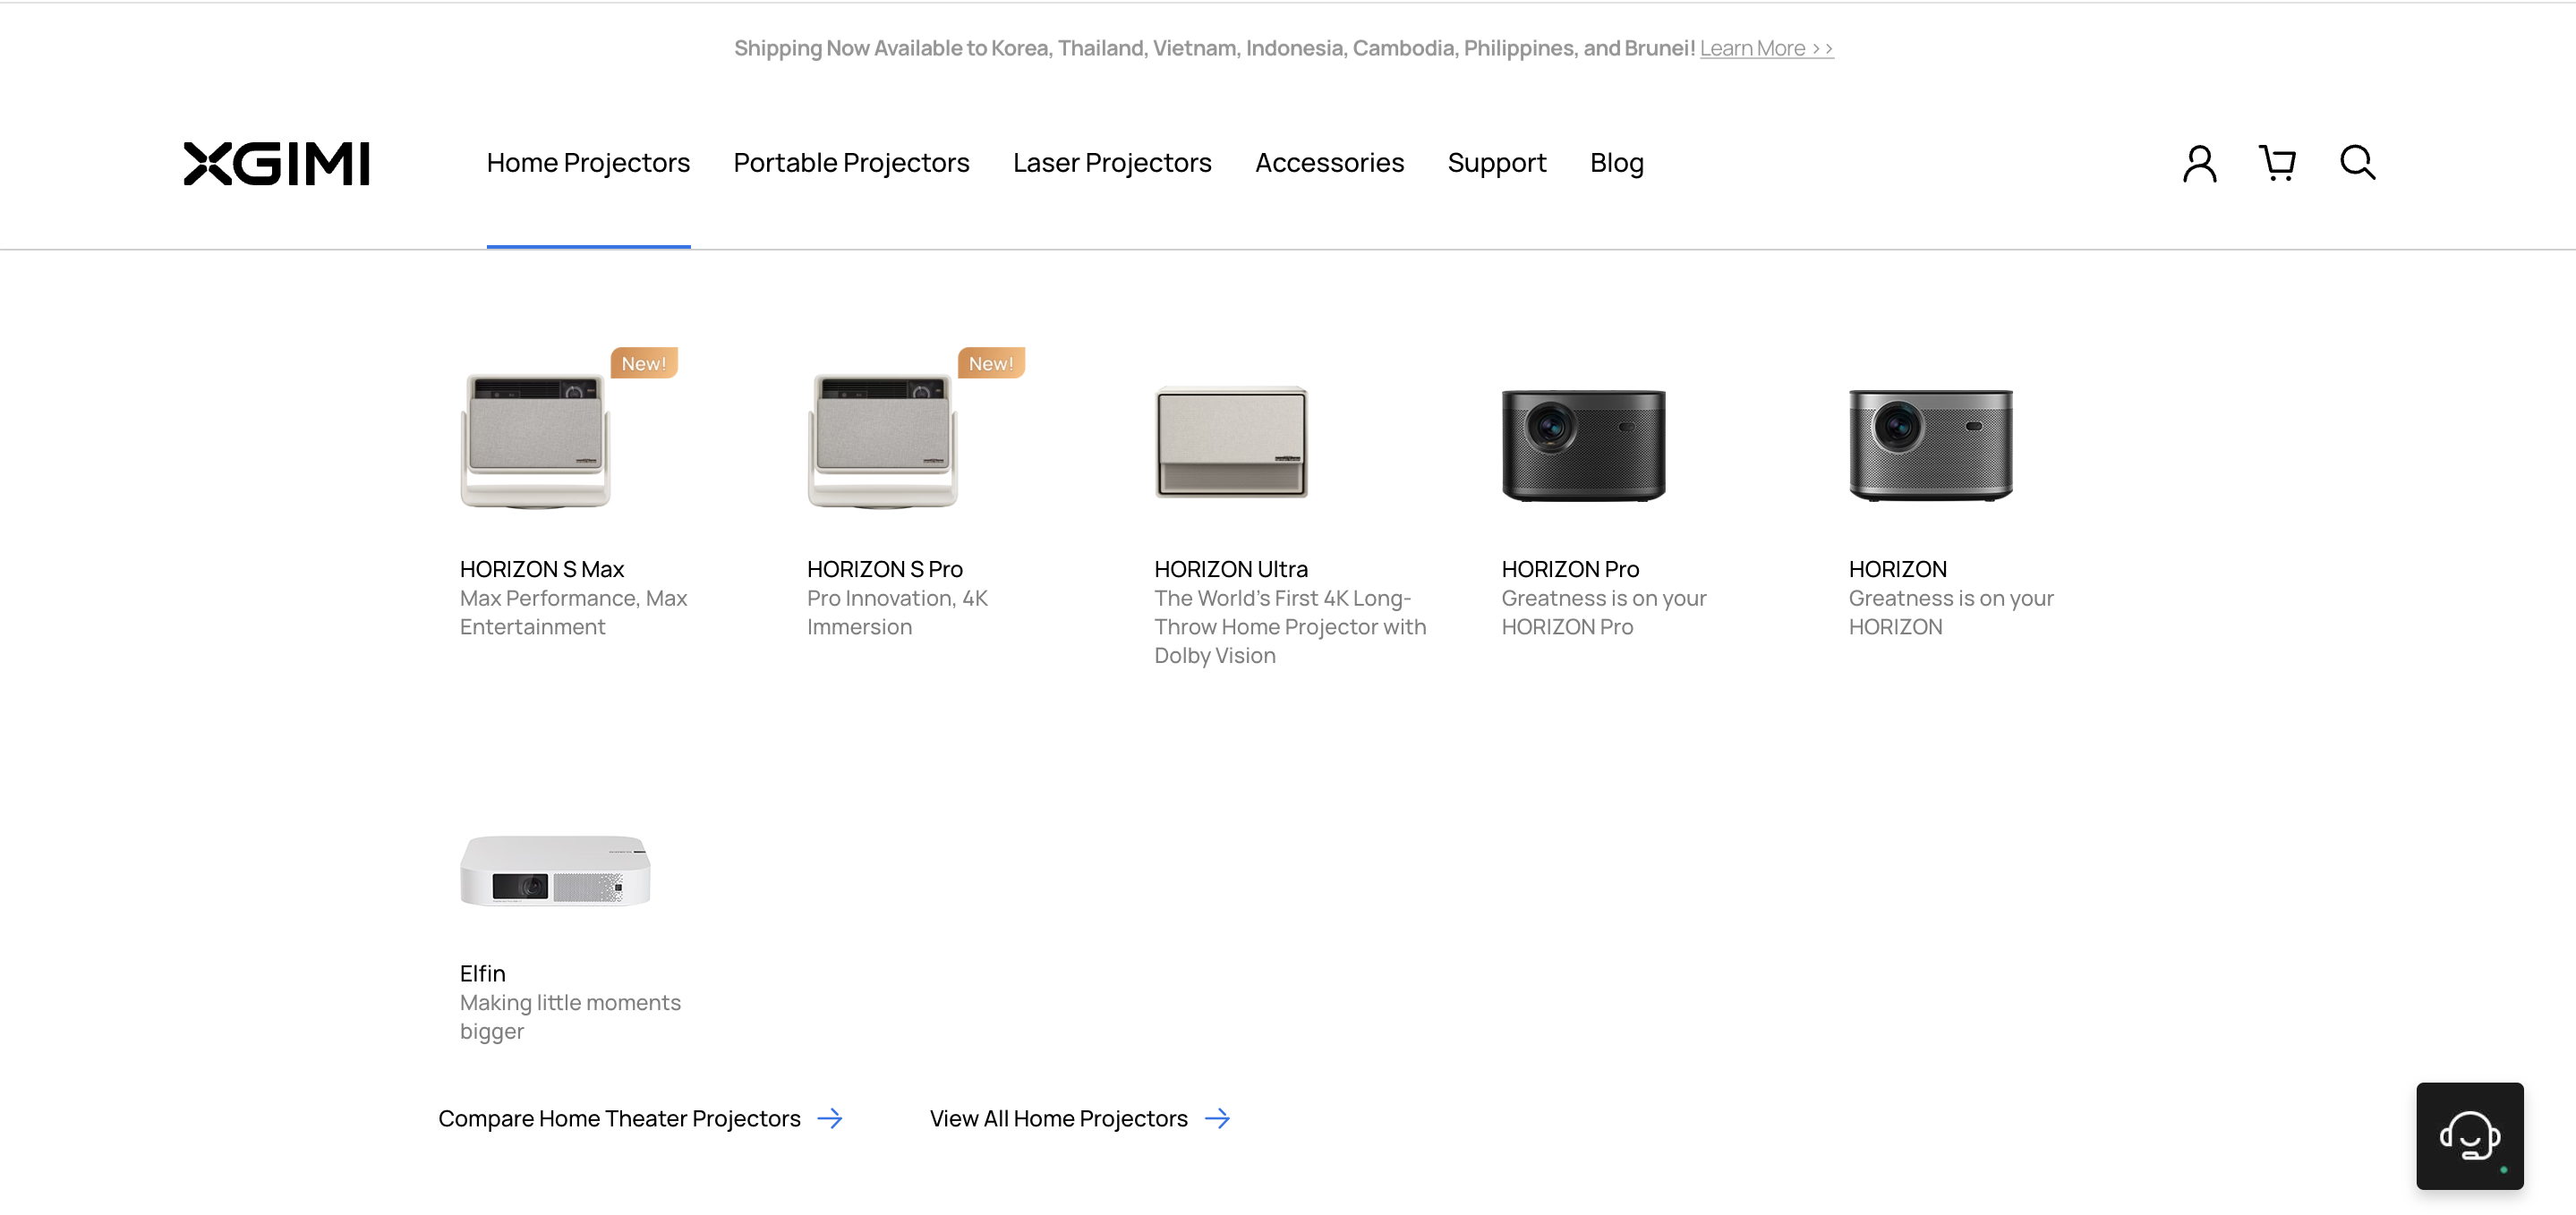Open View All Home Projectors link
The height and width of the screenshot is (1215, 2576).
(x=1058, y=1118)
